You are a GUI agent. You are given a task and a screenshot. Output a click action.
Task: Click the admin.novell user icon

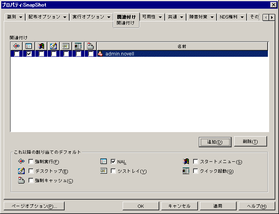point(100,53)
